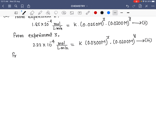Screen dimensions: 156x117
Task: Select the Shapes tool
Action: coord(48,13)
